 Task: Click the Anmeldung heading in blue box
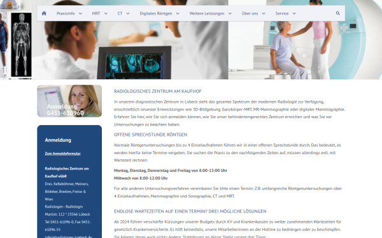click(x=58, y=140)
